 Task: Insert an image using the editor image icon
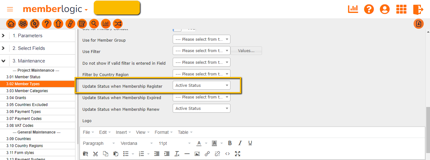tap(197, 154)
